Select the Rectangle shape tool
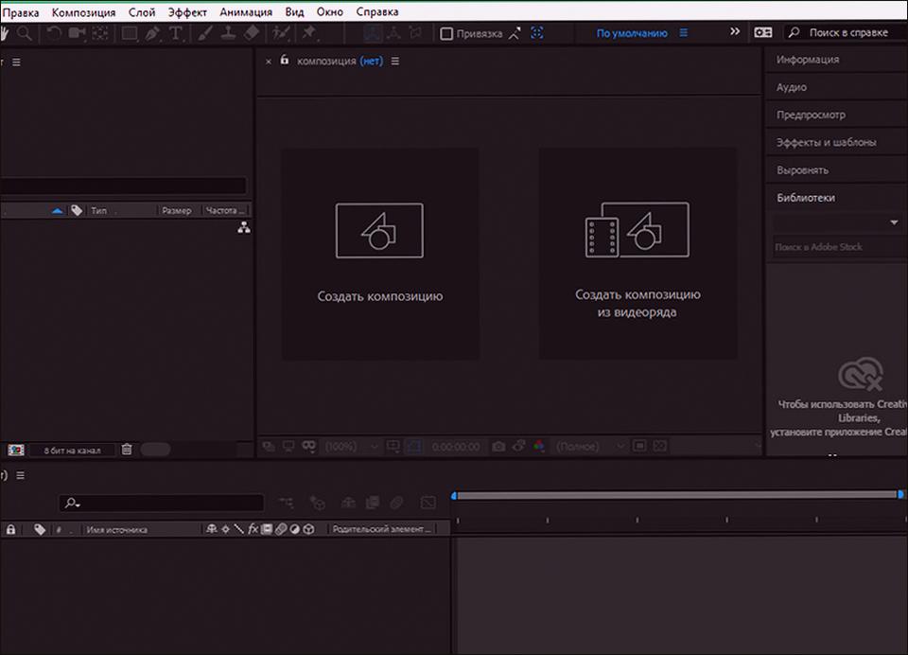Screen dimensions: 908x655 tap(130, 33)
